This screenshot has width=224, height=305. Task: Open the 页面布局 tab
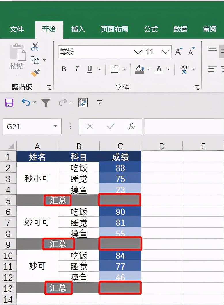(x=114, y=29)
